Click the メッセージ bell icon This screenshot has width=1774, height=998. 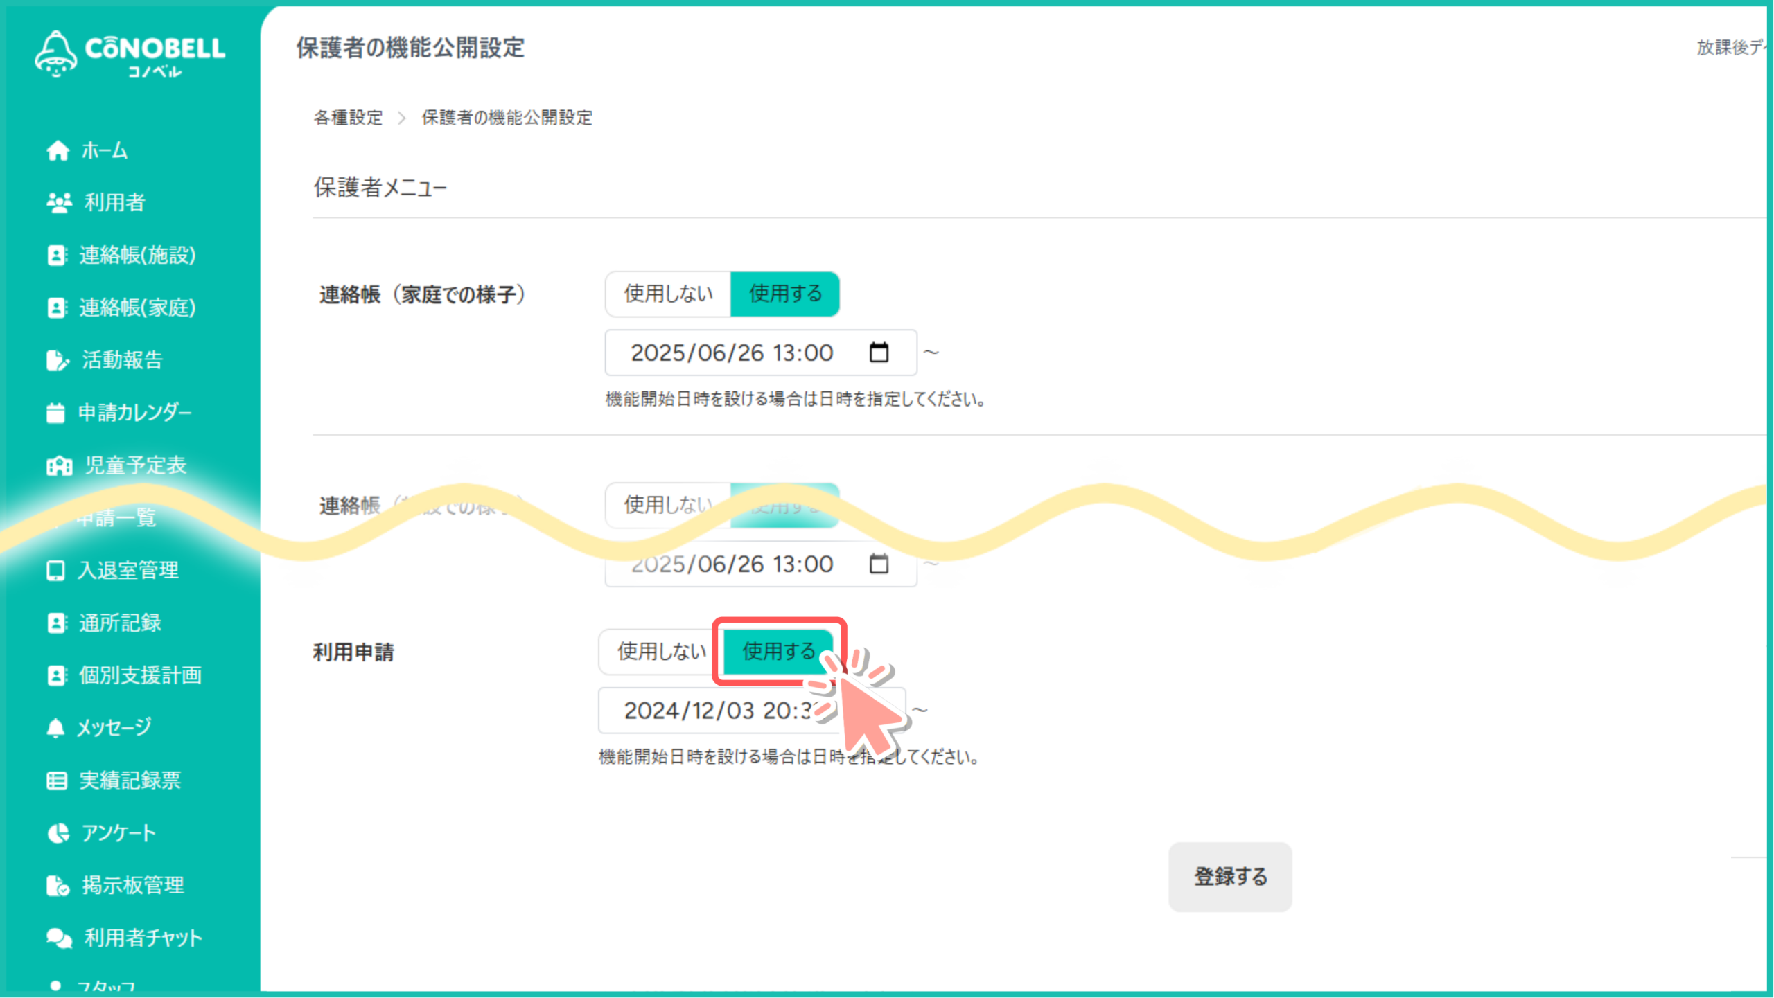tap(55, 728)
